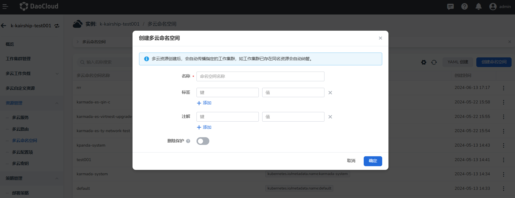Show the delete protection help tooltip

click(x=188, y=141)
